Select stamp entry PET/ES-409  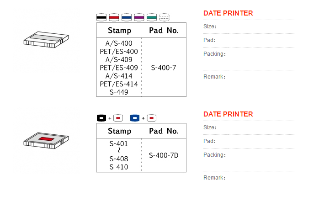tap(119, 68)
